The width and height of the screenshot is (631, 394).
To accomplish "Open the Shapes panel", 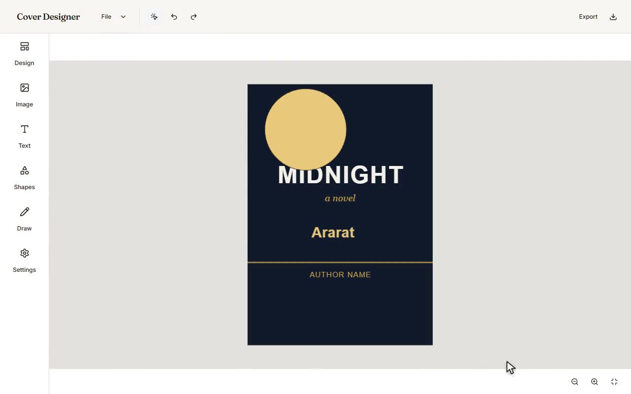I will (x=24, y=178).
